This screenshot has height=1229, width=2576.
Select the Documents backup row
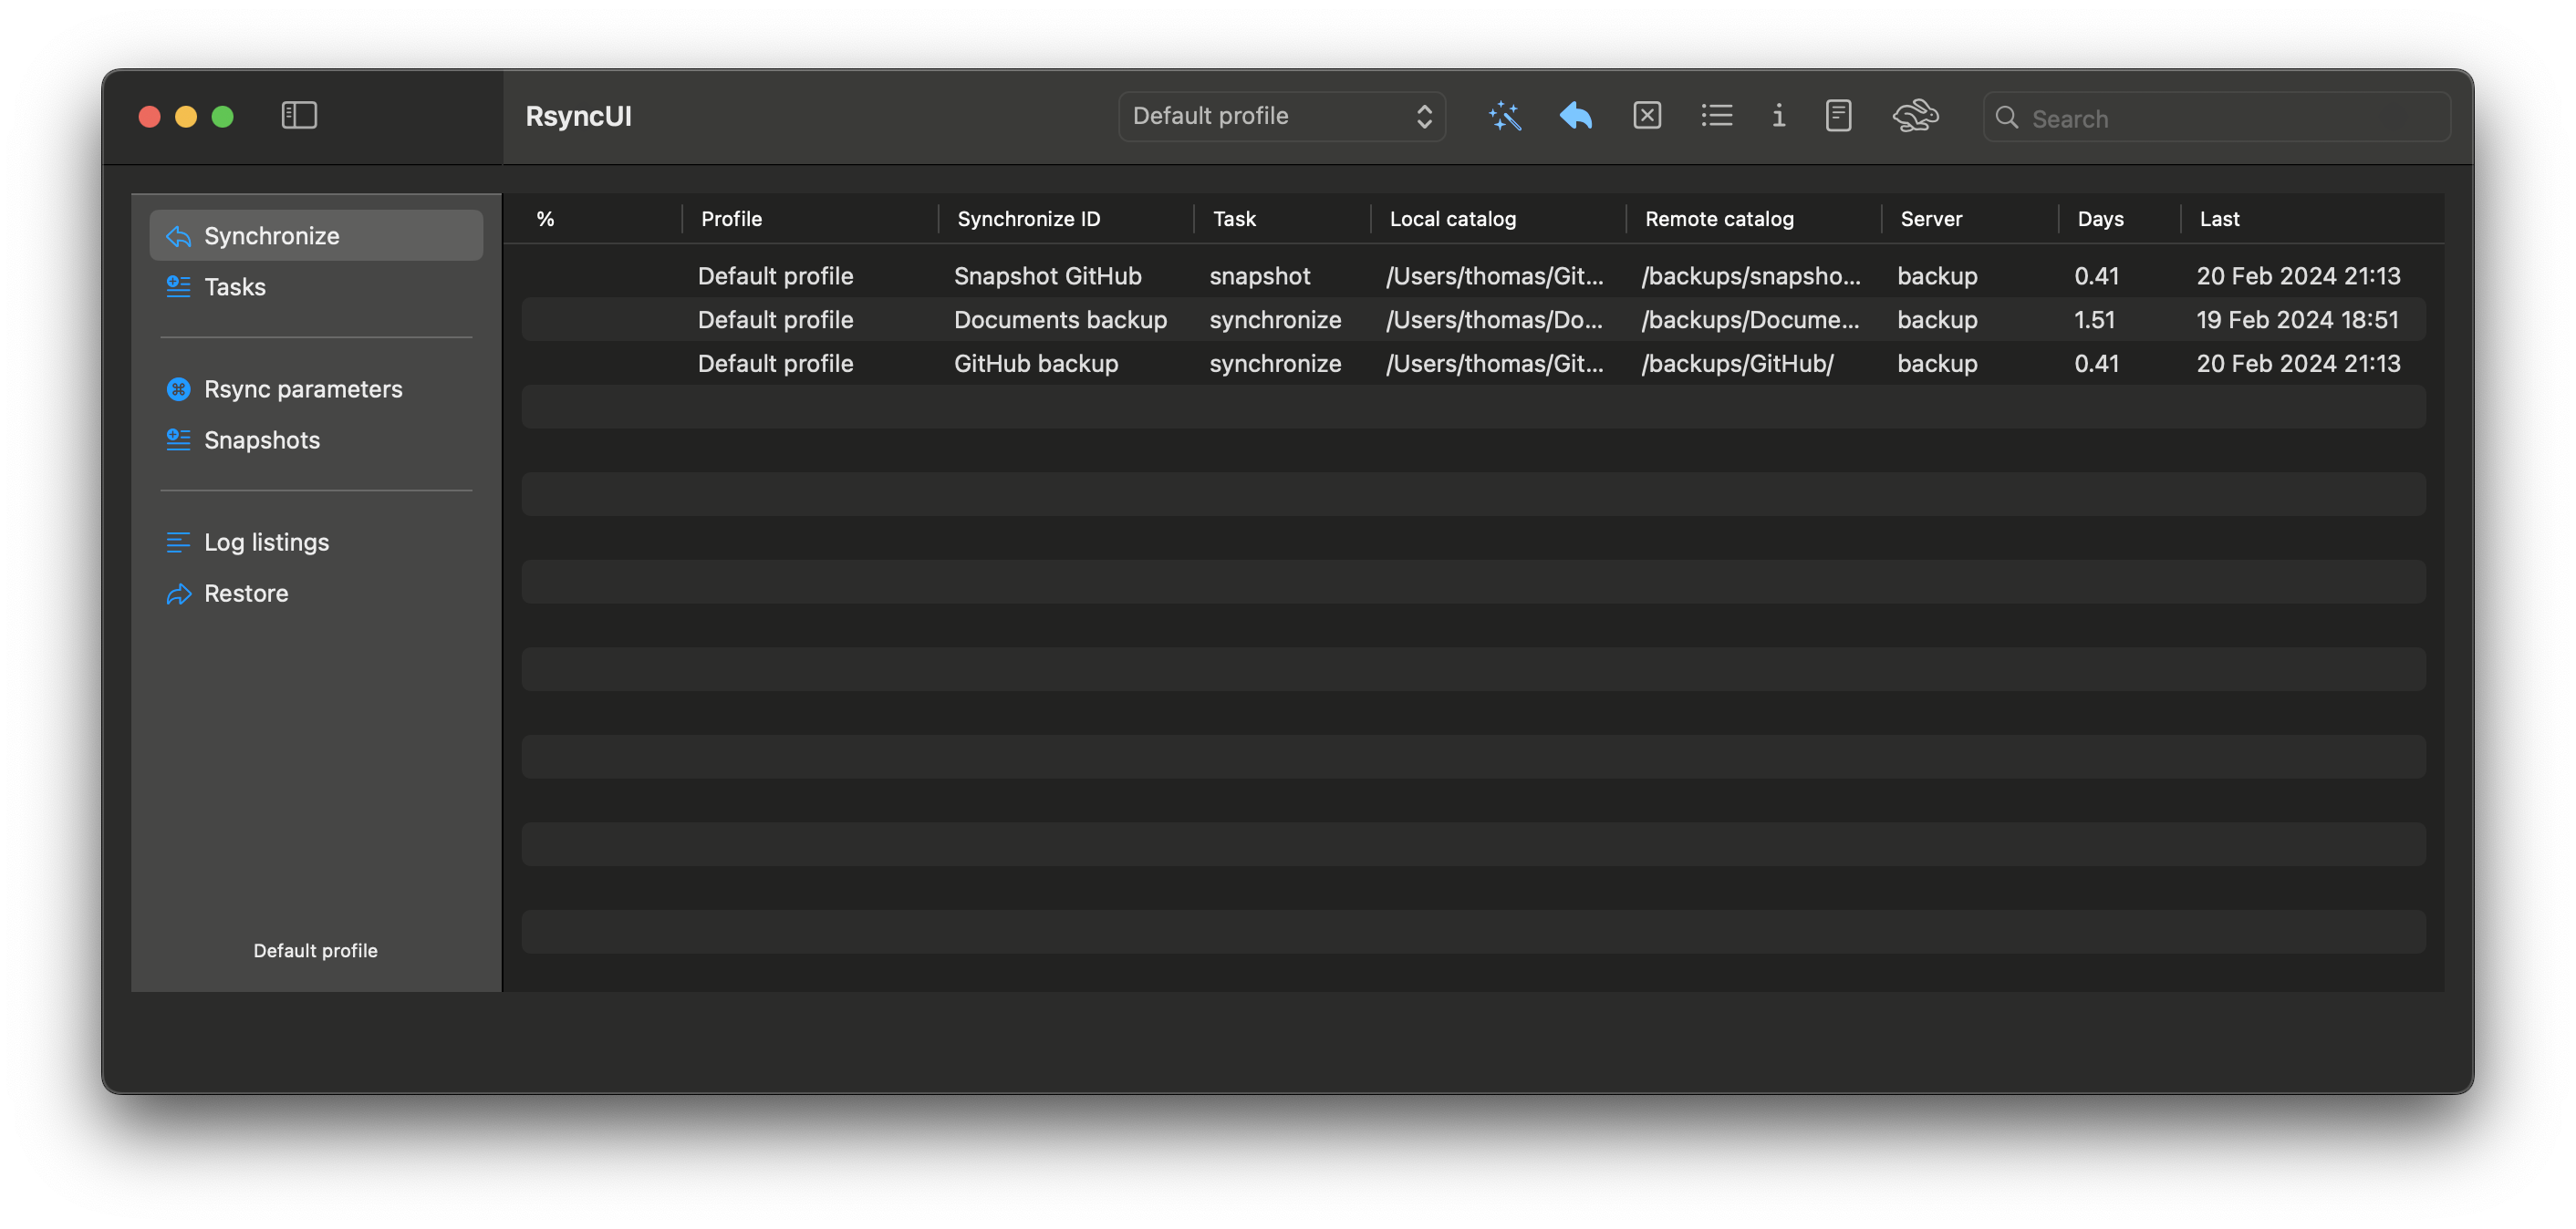[x=1059, y=320]
